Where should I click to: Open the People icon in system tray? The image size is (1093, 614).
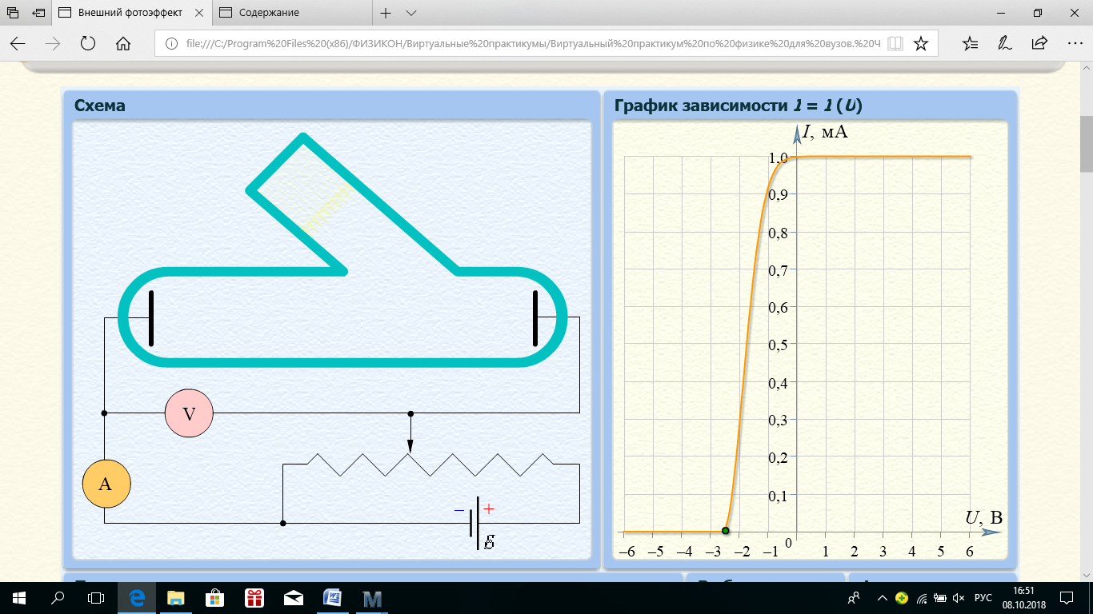[854, 597]
